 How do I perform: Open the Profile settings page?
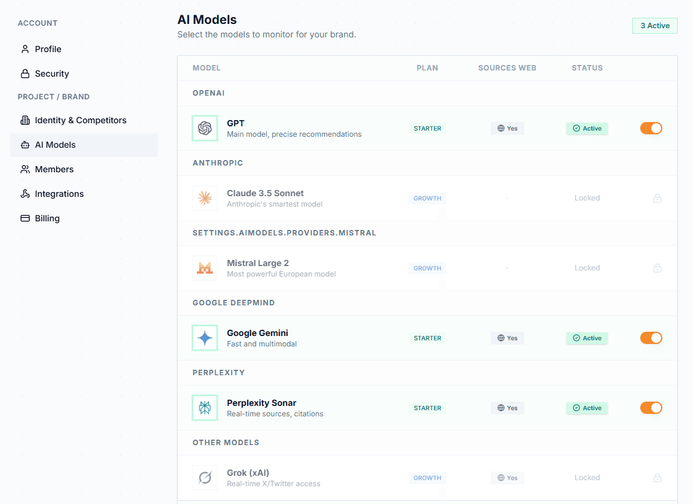pos(48,49)
